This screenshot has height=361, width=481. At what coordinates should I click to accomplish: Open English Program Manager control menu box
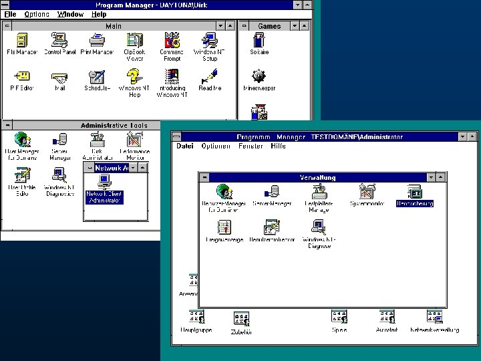pyautogui.click(x=5, y=5)
